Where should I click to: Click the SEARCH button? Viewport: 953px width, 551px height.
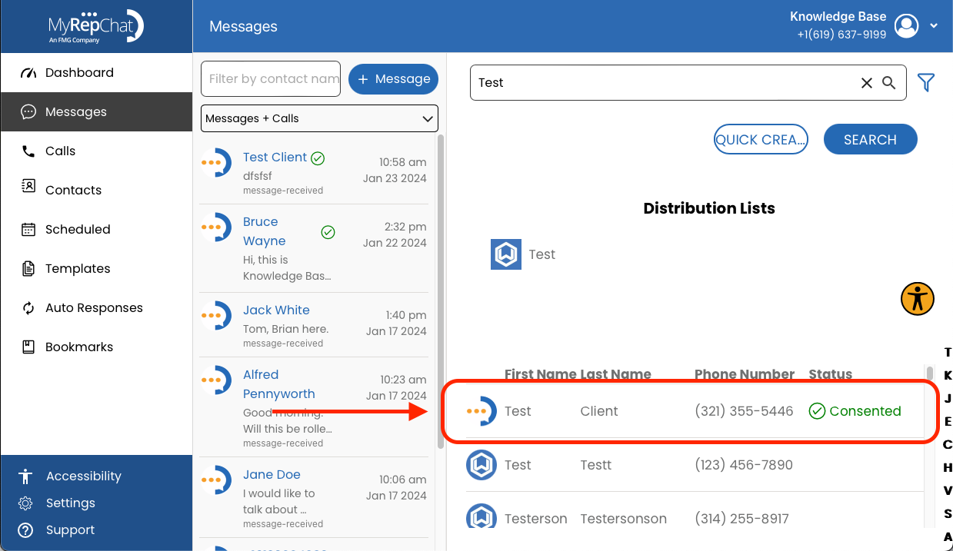870,140
